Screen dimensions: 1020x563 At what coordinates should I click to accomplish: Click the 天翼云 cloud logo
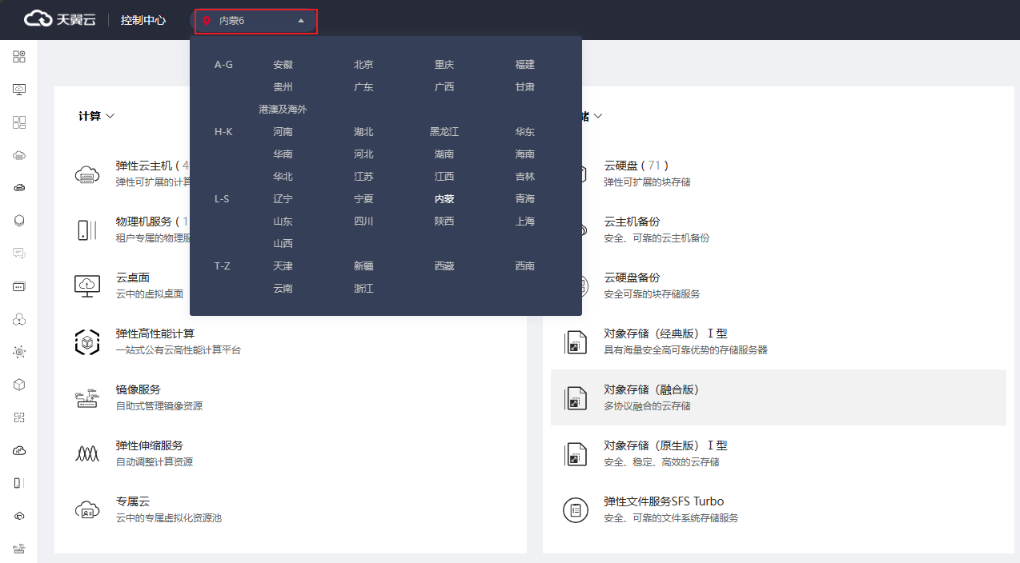37,19
